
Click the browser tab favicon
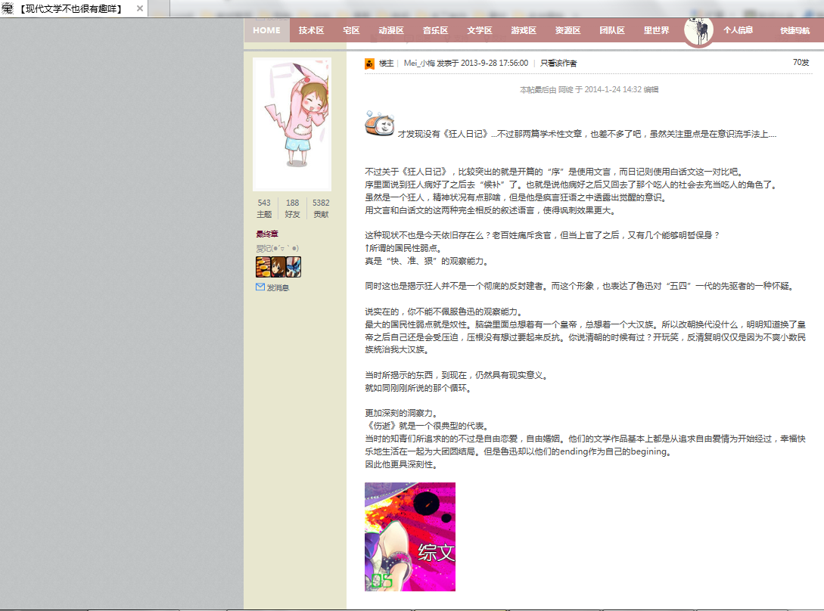pos(8,9)
